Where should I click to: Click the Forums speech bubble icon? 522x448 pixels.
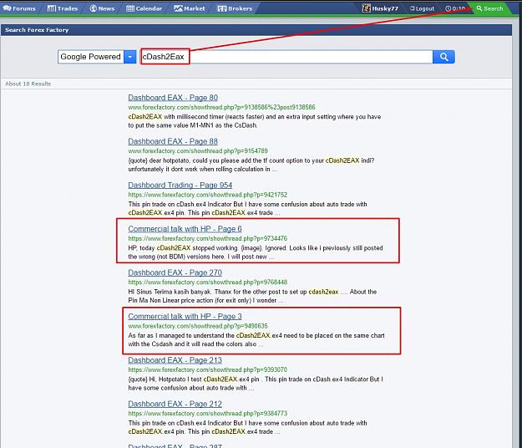[x=7, y=8]
